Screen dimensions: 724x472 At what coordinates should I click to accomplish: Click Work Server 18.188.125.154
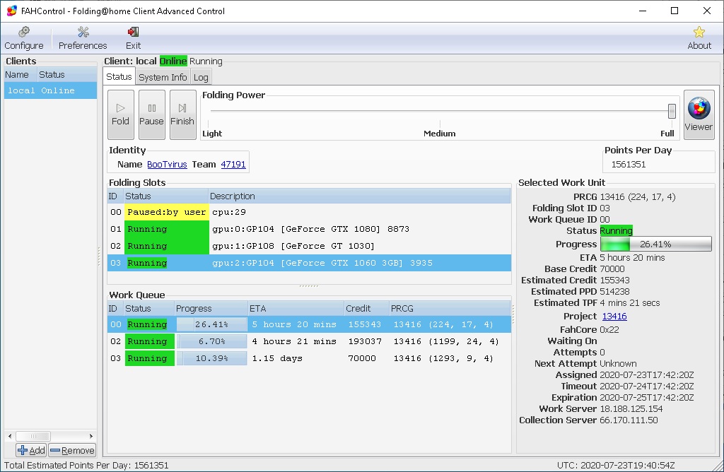tap(631, 409)
